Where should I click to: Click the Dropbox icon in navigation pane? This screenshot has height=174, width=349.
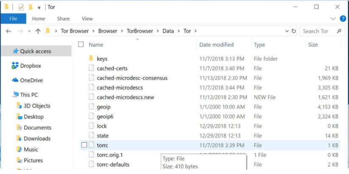pyautogui.click(x=15, y=66)
